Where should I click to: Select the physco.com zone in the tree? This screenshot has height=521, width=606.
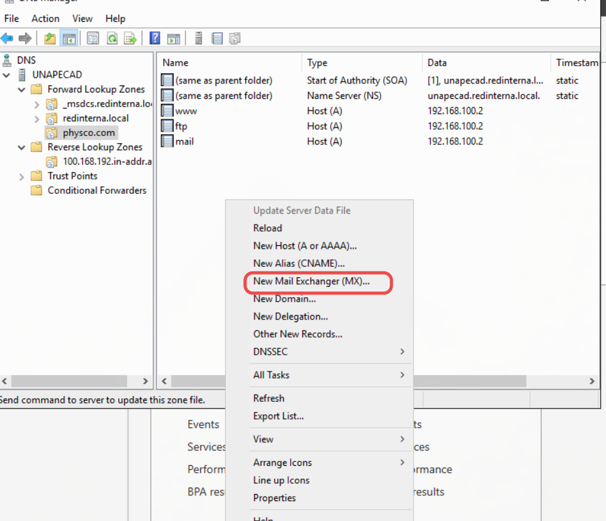click(89, 133)
